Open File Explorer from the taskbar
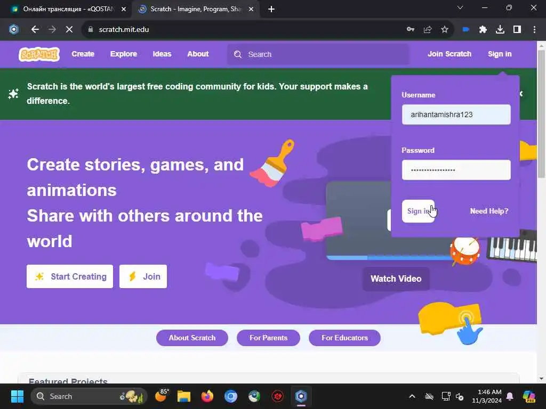This screenshot has height=409, width=546. coord(184,396)
